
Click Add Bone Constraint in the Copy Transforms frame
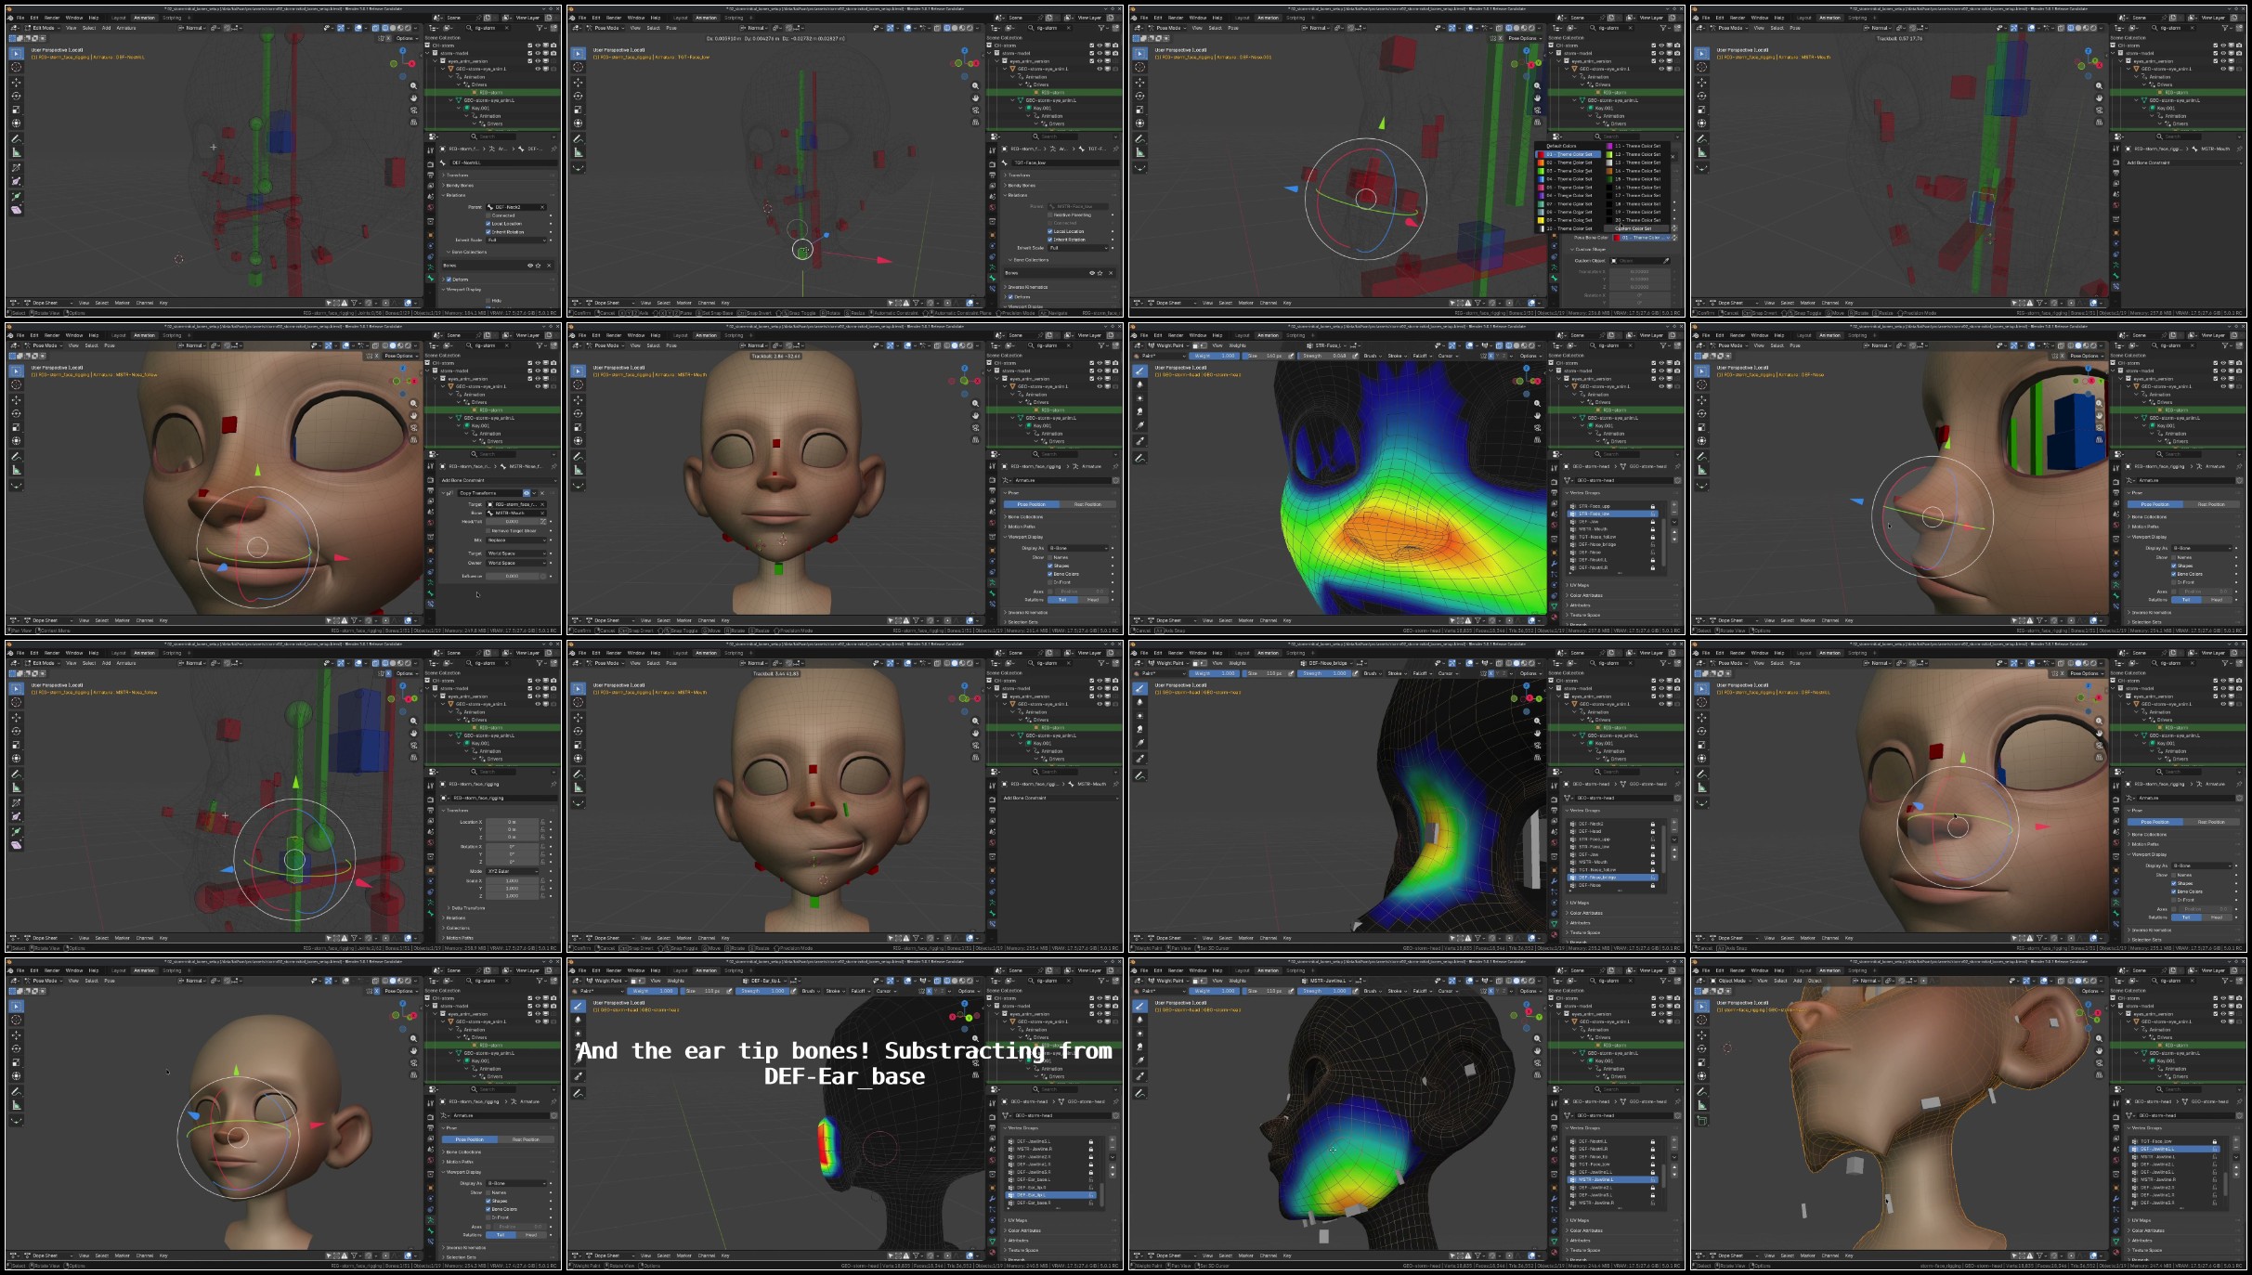pos(500,480)
